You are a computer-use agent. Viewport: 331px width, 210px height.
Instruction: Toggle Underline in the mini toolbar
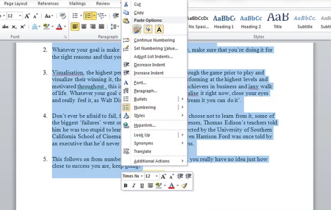click(142, 185)
